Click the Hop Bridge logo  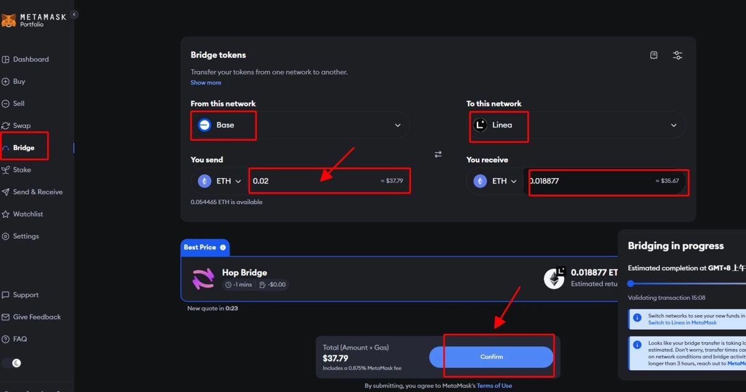coord(203,280)
